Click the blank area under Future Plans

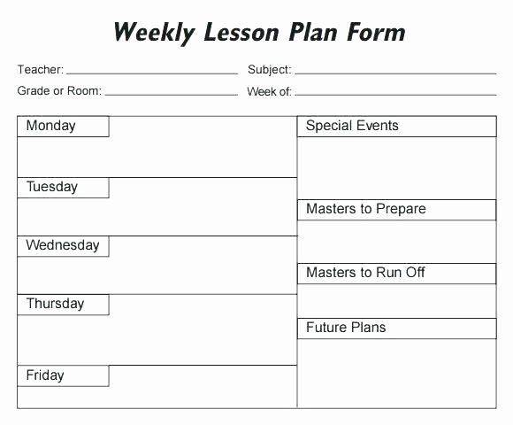[x=397, y=374]
